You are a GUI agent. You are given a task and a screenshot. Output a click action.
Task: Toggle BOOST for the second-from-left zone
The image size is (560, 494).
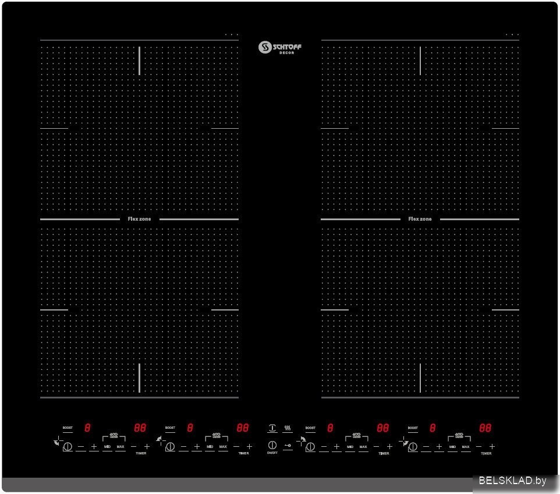(x=170, y=429)
